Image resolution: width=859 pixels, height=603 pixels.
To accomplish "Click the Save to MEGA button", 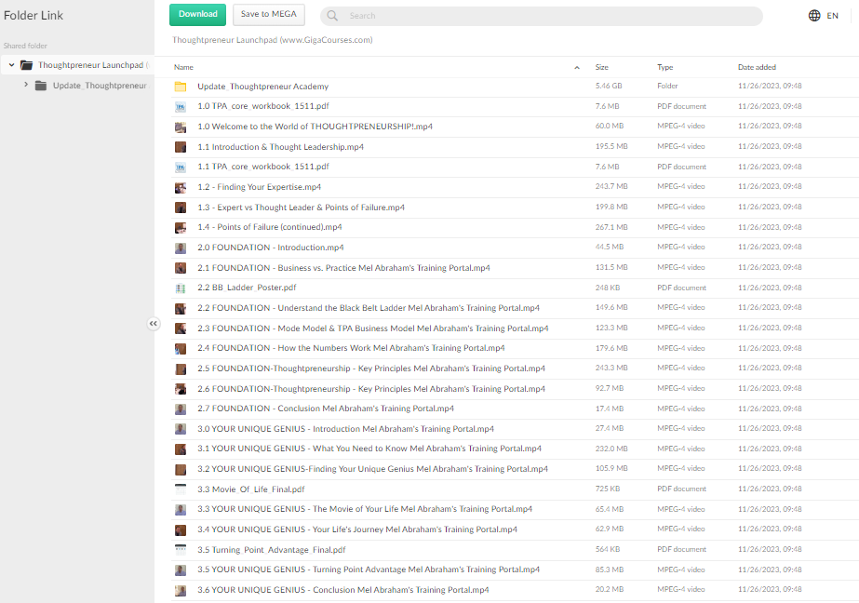I will coord(268,15).
